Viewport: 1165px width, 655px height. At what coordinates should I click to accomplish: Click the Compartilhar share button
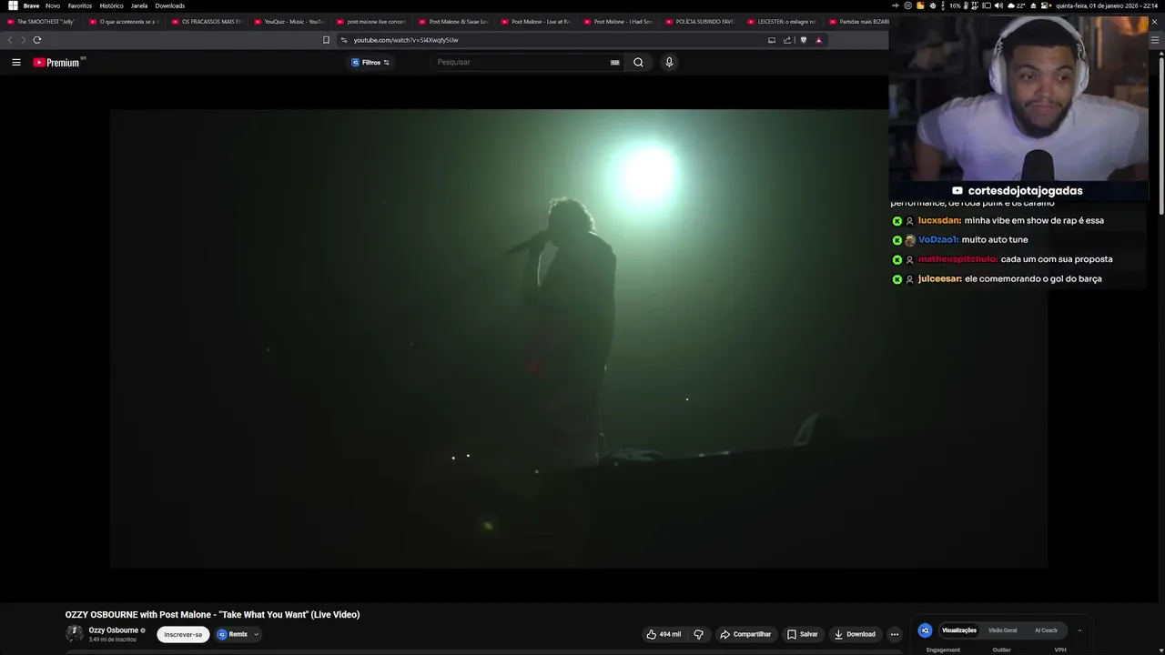point(745,634)
